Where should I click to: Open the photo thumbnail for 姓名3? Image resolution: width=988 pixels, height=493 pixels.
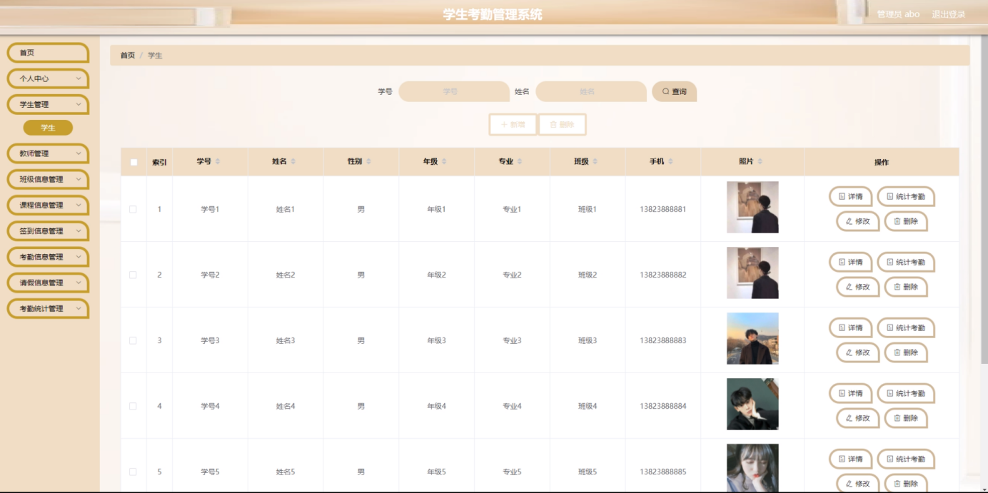pyautogui.click(x=752, y=338)
